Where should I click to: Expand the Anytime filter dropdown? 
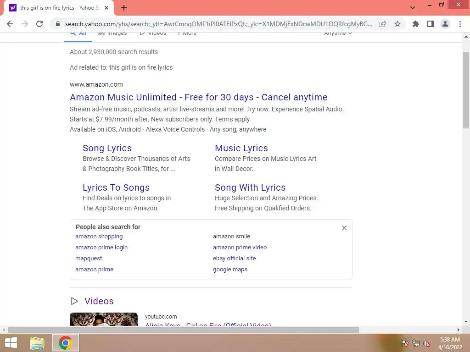(x=338, y=33)
